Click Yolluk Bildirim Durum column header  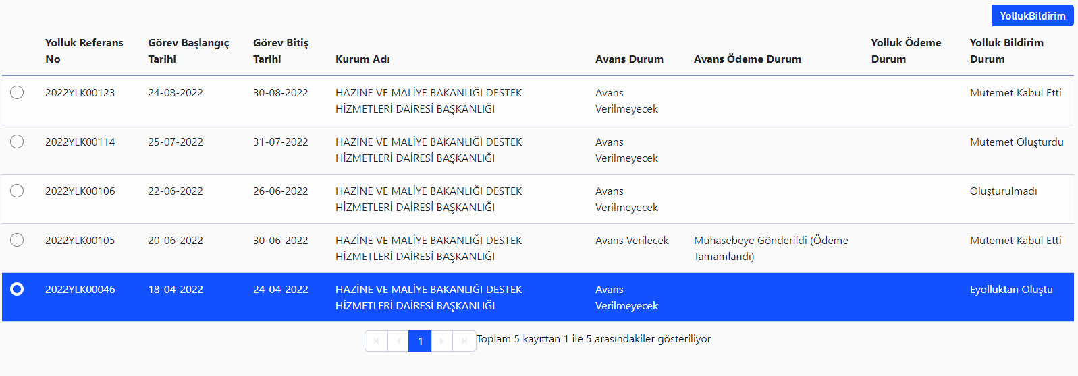pos(1006,51)
